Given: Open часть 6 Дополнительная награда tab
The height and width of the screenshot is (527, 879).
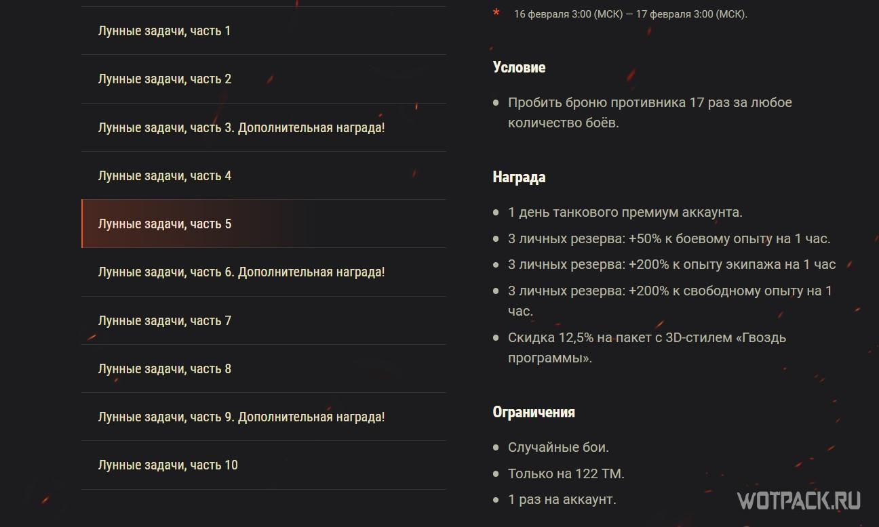Looking at the screenshot, I should click(x=241, y=272).
